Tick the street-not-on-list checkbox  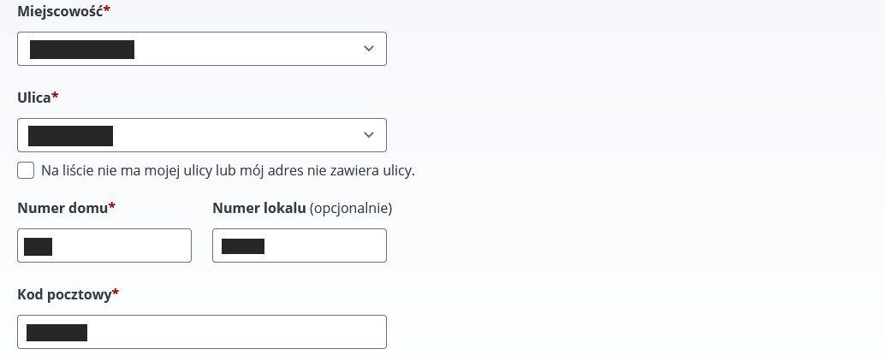(26, 170)
